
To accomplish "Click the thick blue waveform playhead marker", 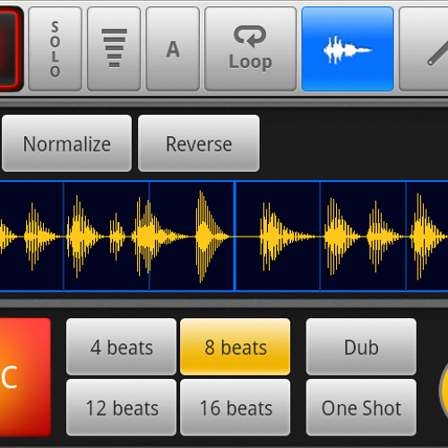I will point(235,236).
